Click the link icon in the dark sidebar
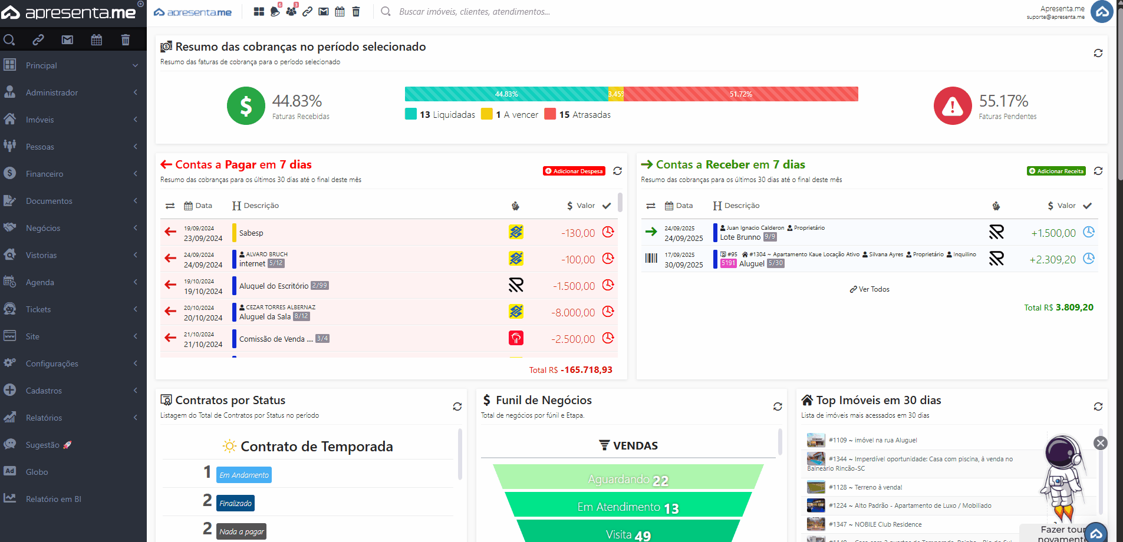The height and width of the screenshot is (542, 1123). click(x=38, y=39)
